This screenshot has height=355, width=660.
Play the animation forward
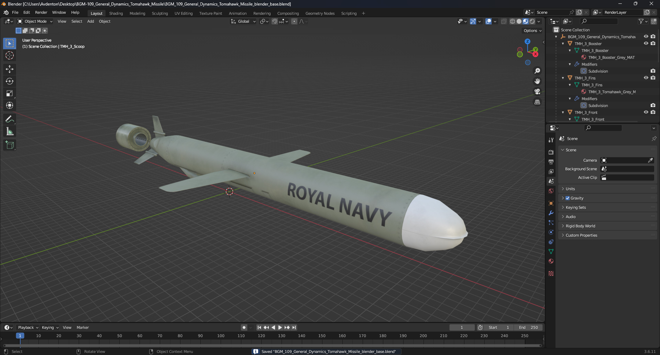click(280, 327)
